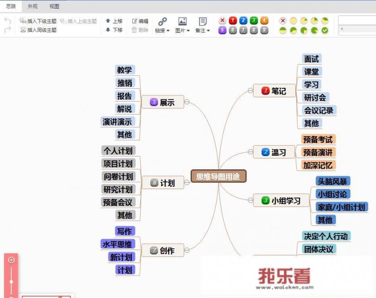
Task: Select the 教学 subtopic
Action: [125, 70]
